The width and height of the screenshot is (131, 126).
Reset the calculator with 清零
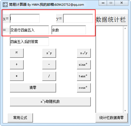33,88
